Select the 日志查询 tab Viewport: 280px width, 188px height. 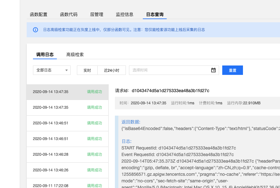[x=155, y=14]
